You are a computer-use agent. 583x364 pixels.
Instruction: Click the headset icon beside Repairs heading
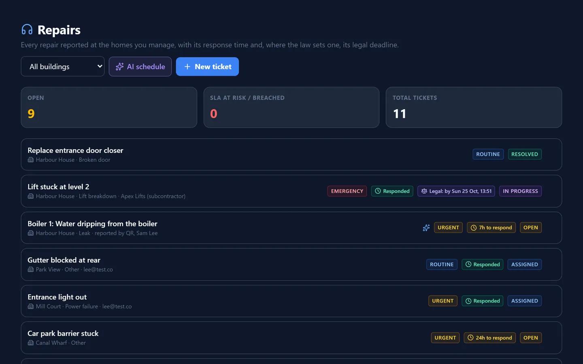27,30
